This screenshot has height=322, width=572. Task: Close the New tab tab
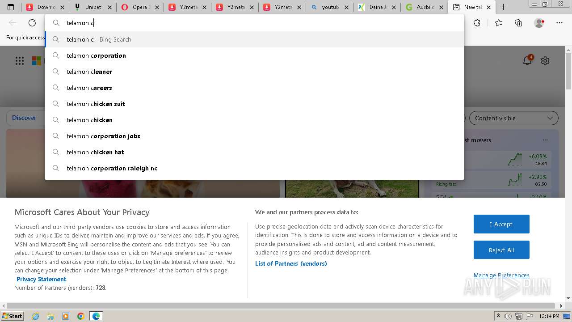coord(488,7)
